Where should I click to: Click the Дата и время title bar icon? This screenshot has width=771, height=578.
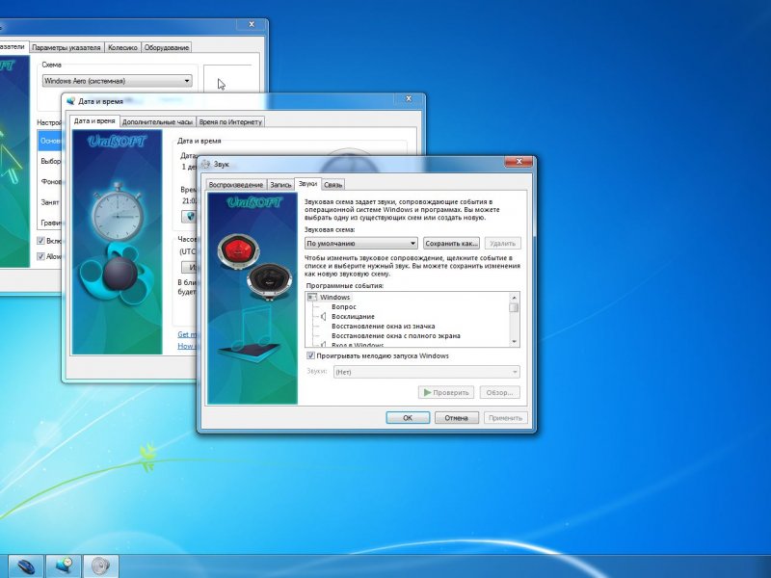coord(70,101)
